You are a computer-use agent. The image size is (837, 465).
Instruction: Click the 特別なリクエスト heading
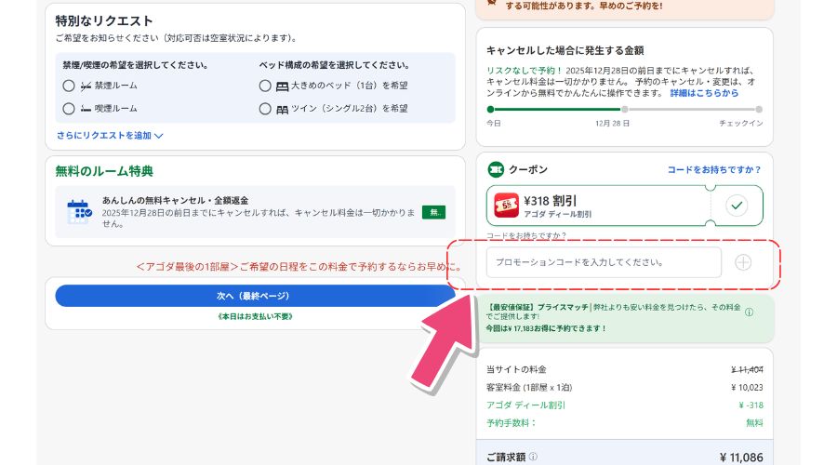click(104, 20)
